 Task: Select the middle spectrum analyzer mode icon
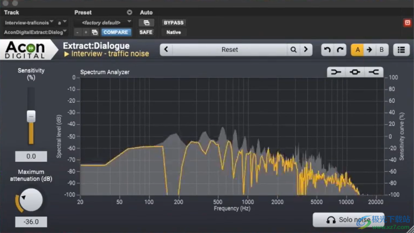(355, 72)
